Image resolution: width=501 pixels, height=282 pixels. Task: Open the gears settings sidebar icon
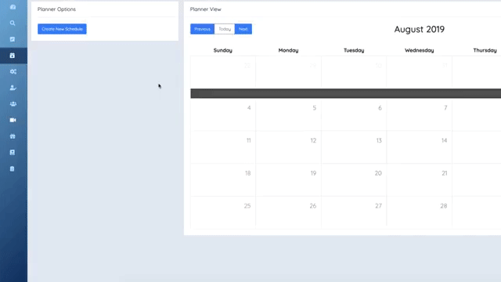click(x=13, y=71)
